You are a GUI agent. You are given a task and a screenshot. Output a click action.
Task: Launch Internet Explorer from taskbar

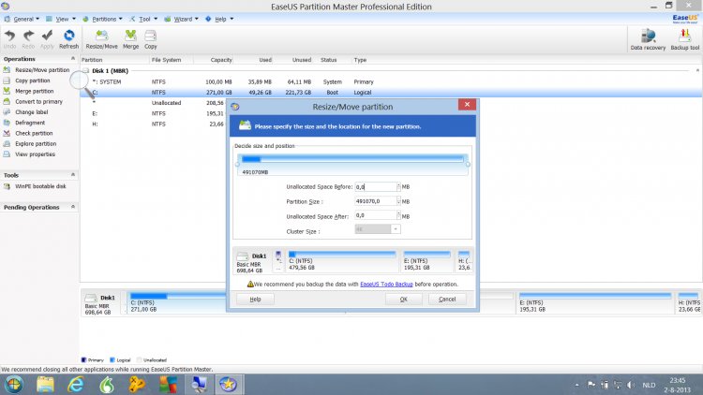(x=76, y=385)
